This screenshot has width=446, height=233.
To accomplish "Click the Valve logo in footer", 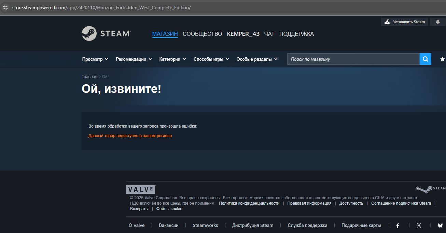I will point(141,190).
